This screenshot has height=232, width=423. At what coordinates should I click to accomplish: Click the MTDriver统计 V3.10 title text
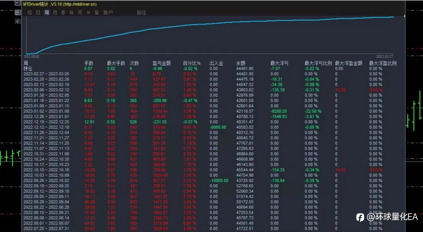pos(60,4)
